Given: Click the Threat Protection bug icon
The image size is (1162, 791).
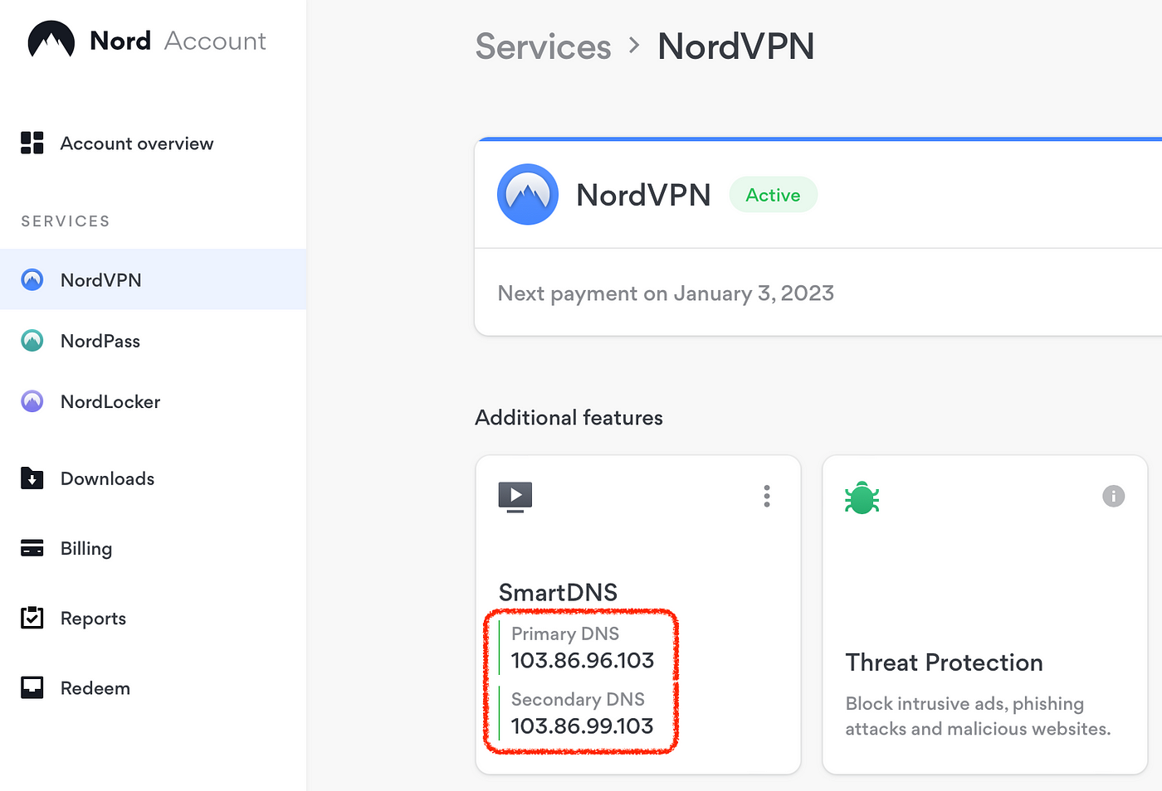Looking at the screenshot, I should click(x=862, y=497).
